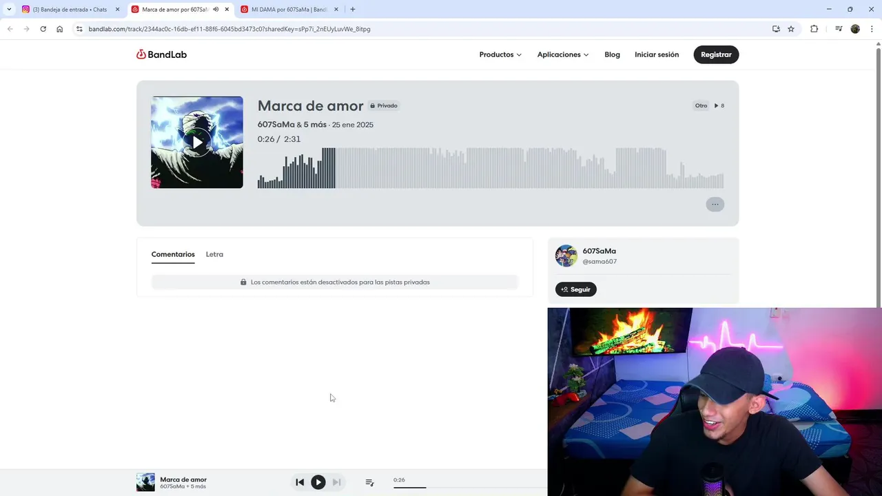
Task: Click the play count icon
Action: point(717,105)
